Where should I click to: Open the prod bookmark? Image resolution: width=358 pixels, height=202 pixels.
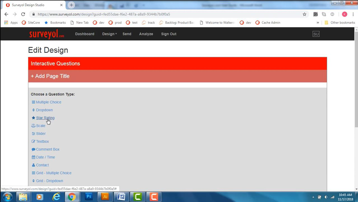(115, 23)
